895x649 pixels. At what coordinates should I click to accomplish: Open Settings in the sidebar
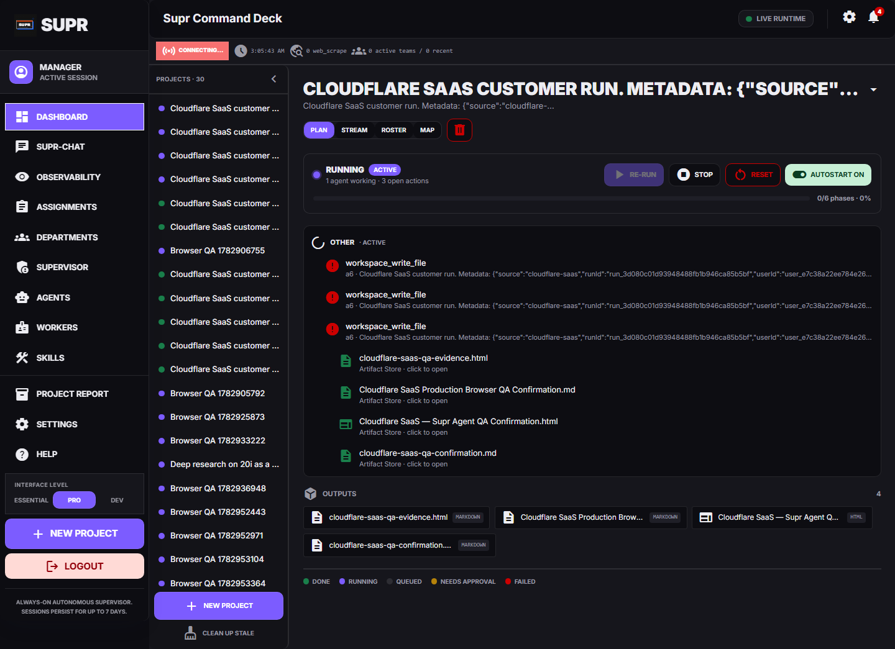pos(75,424)
